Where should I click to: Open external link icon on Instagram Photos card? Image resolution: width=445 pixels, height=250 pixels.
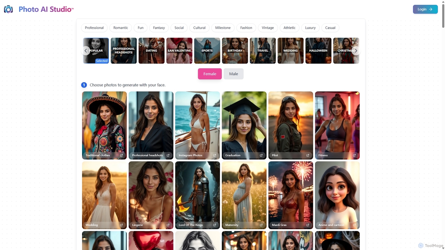tap(215, 155)
